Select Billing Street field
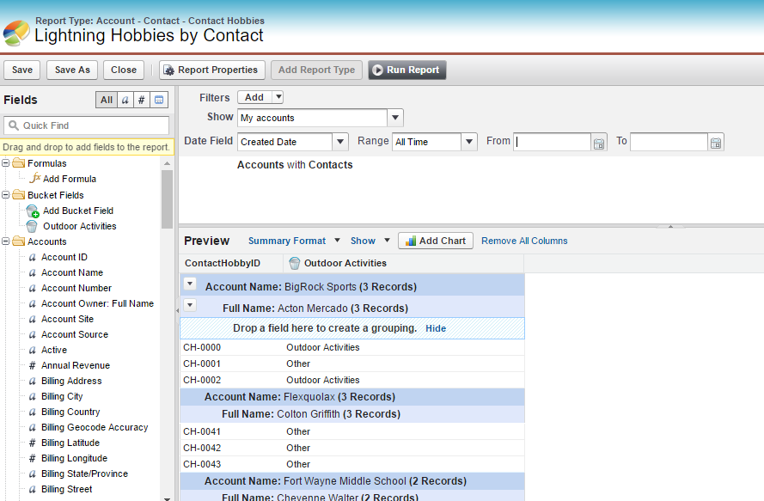The image size is (764, 501). (67, 489)
